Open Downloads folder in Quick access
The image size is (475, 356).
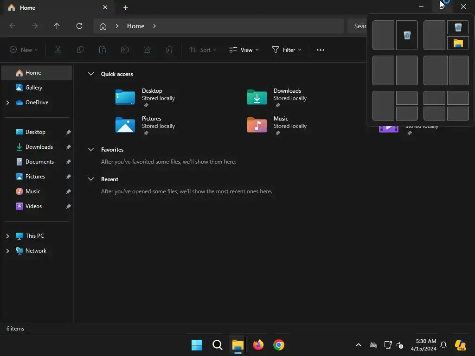point(277,97)
